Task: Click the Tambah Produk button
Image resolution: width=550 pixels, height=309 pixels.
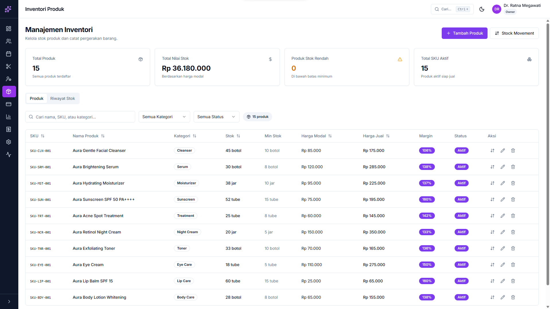Action: (x=464, y=33)
